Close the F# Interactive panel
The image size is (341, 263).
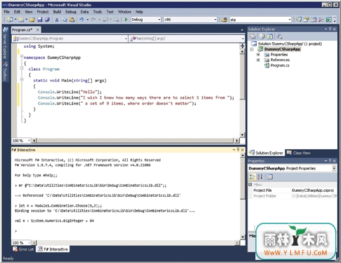click(242, 150)
